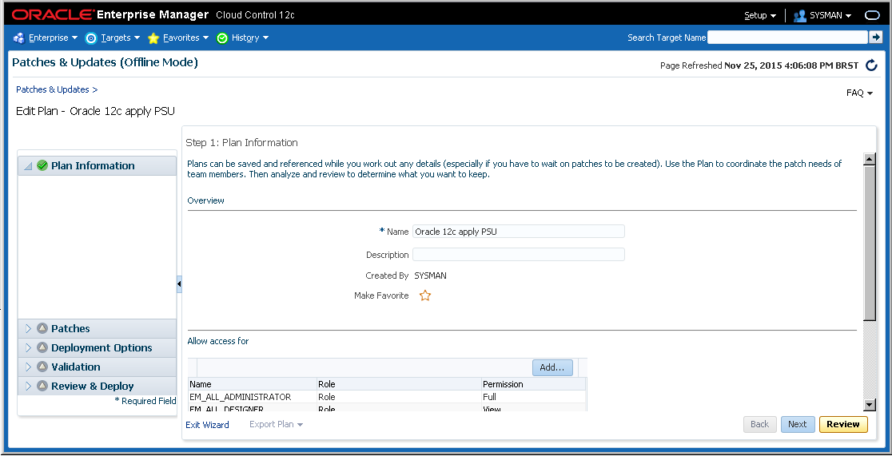This screenshot has height=456, width=892.
Task: Select the EM_ALL_DESIGNER row
Action: pos(387,407)
